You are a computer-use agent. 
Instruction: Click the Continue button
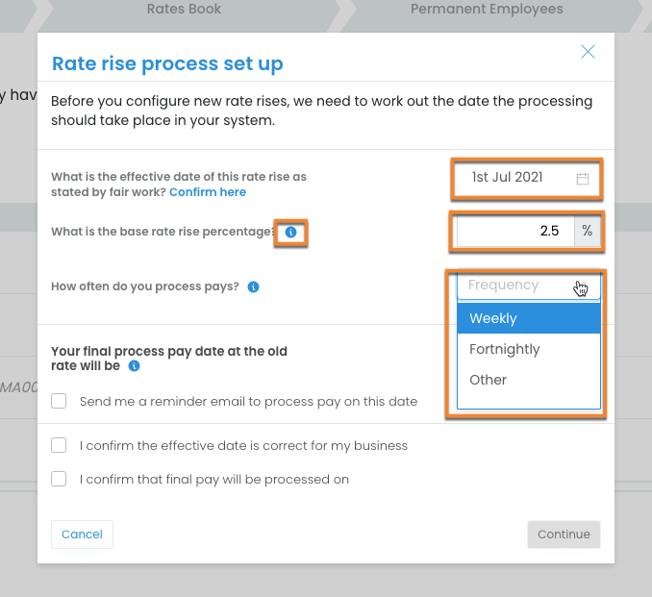coord(564,535)
